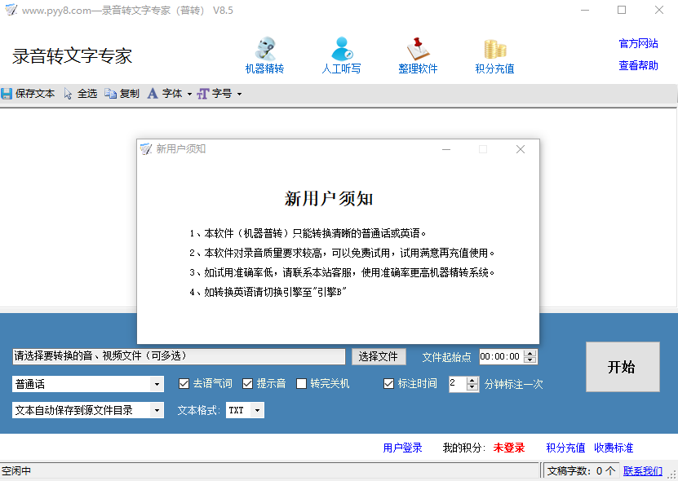Click the 复制 label
This screenshot has height=481, width=678.
point(129,94)
